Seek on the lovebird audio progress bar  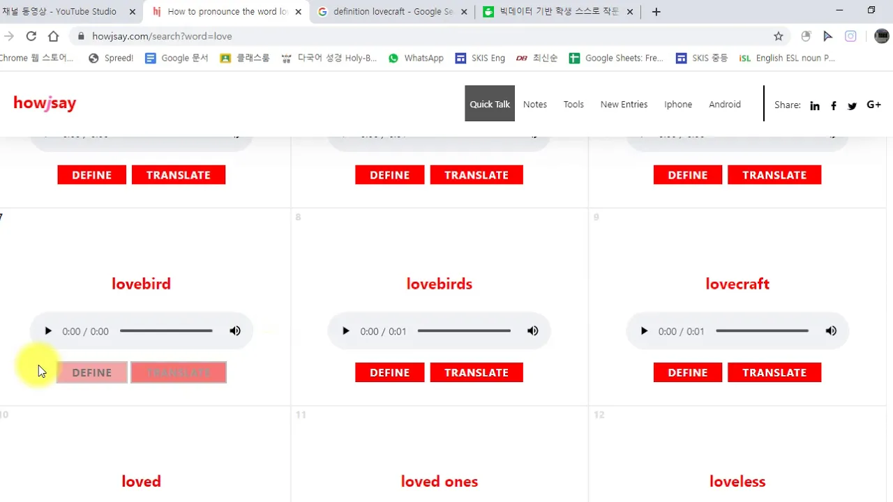coord(166,331)
